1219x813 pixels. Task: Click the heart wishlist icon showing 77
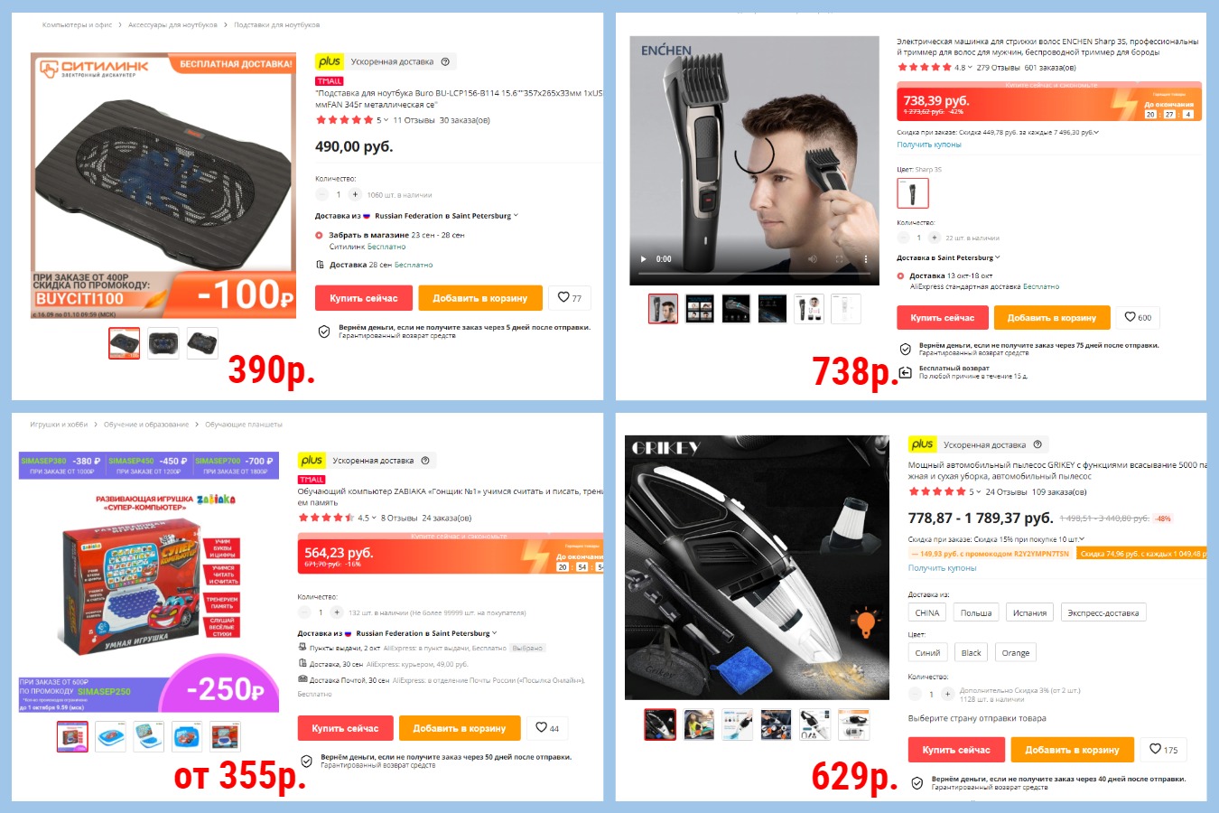tap(570, 297)
